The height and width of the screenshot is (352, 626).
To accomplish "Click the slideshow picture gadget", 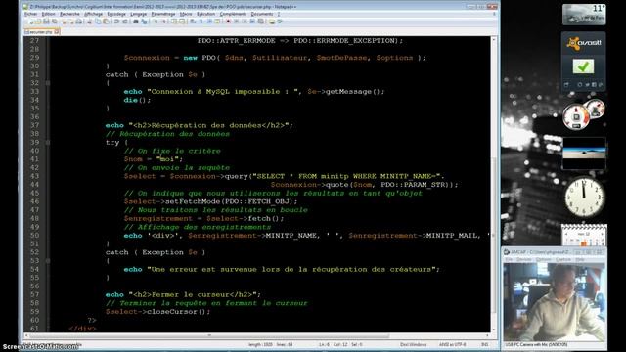I will [584, 154].
